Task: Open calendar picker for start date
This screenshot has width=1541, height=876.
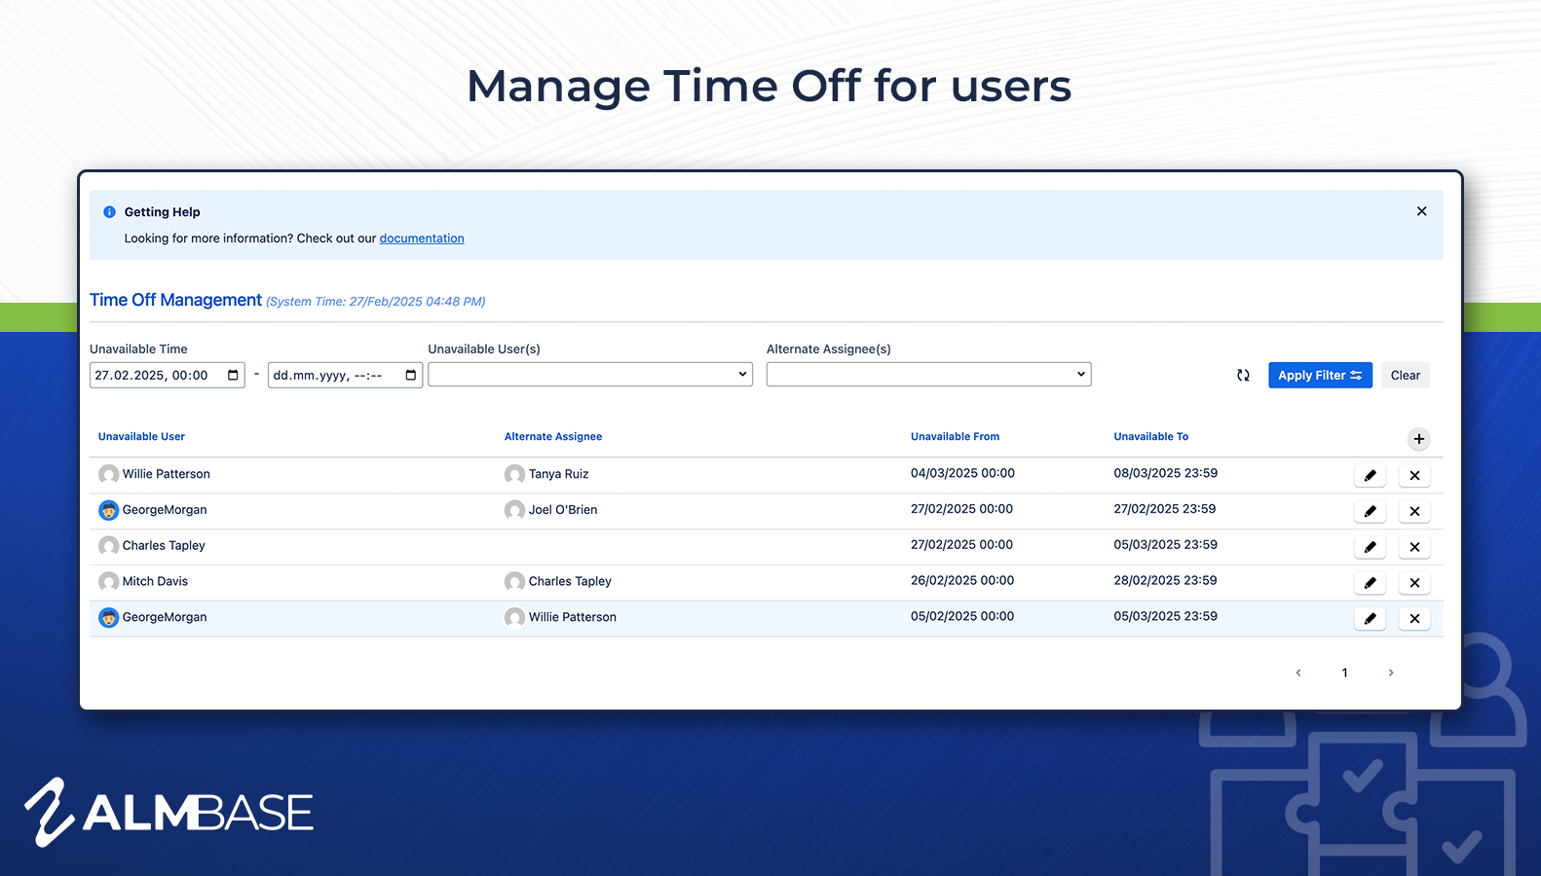Action: pos(233,376)
